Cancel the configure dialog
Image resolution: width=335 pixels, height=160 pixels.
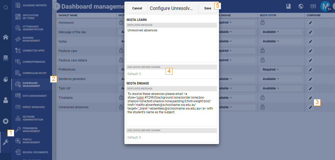tap(137, 8)
